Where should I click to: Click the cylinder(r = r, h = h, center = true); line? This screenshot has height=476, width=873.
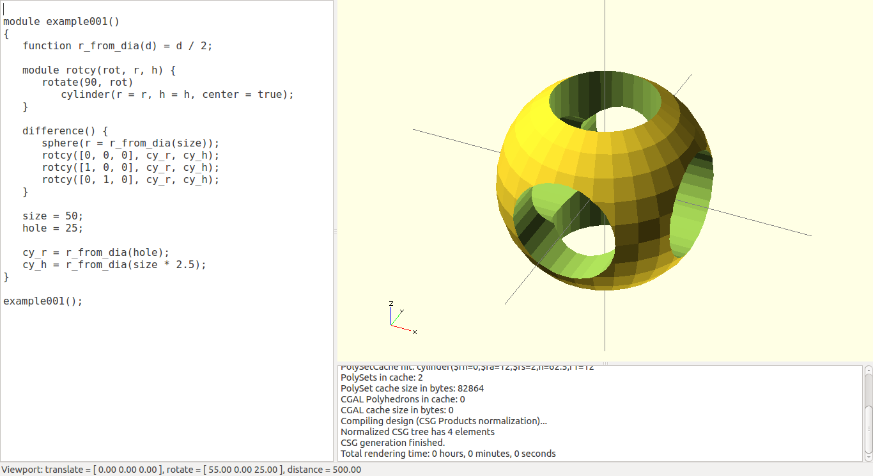click(176, 94)
